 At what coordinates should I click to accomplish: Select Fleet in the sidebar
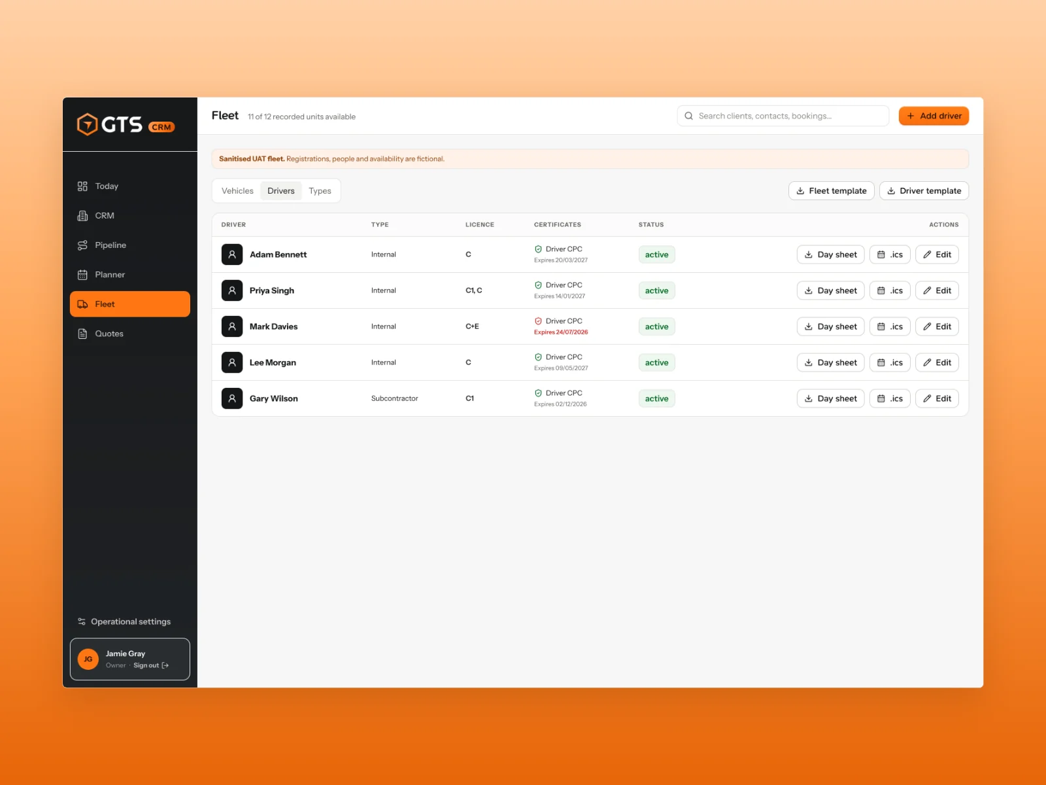[130, 304]
